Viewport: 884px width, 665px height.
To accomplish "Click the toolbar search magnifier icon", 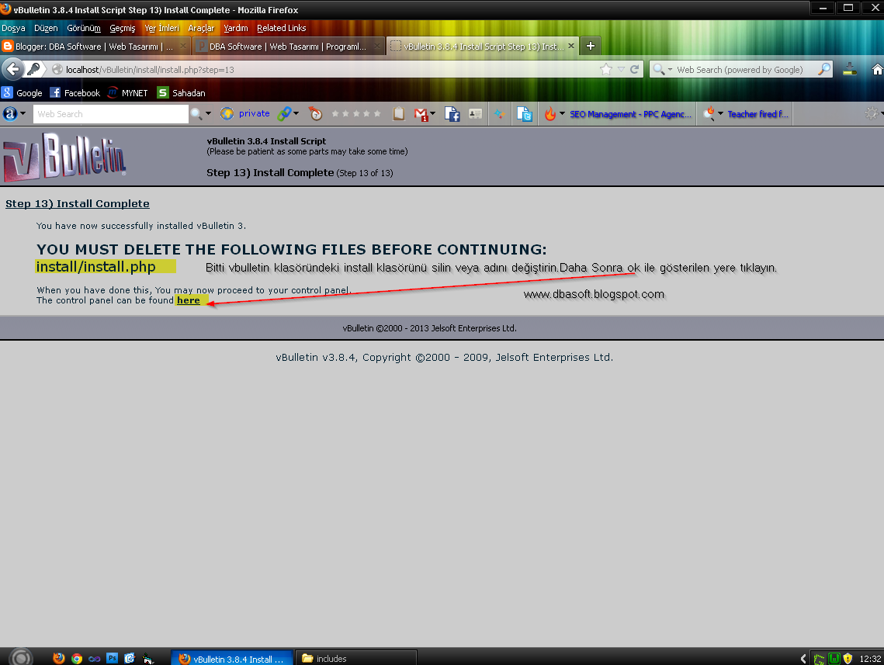I will (197, 114).
